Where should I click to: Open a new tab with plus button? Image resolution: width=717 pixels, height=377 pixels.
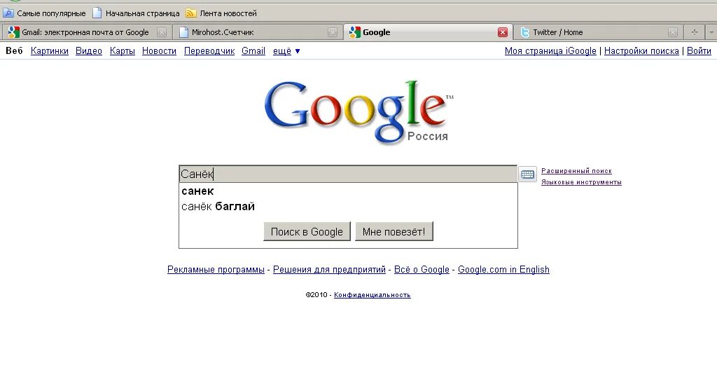(x=694, y=32)
